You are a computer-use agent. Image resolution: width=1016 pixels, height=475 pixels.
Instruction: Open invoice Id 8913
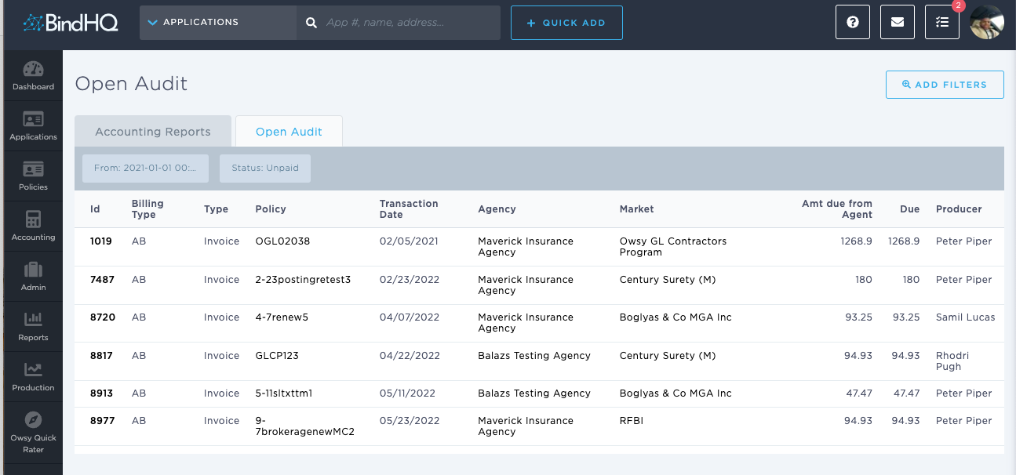[102, 393]
